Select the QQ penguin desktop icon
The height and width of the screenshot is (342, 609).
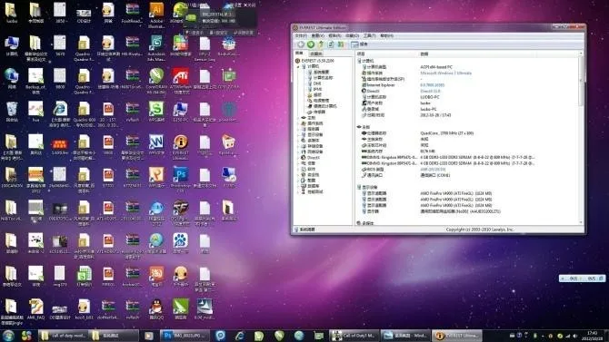156,309
